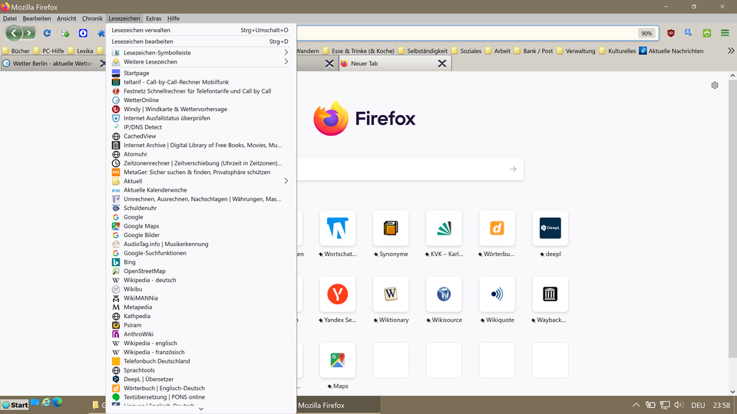Image resolution: width=737 pixels, height=414 pixels.
Task: Show hidden system tray icons
Action: tap(636, 405)
